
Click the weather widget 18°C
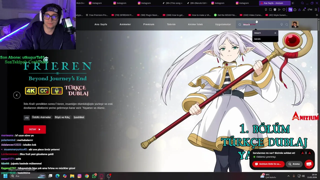click(x=268, y=176)
